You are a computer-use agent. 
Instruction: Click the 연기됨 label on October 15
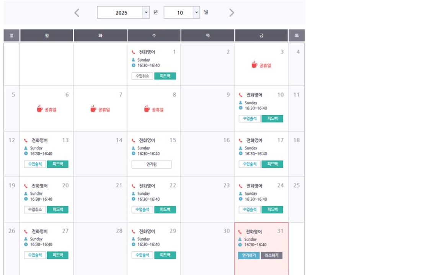click(x=152, y=164)
